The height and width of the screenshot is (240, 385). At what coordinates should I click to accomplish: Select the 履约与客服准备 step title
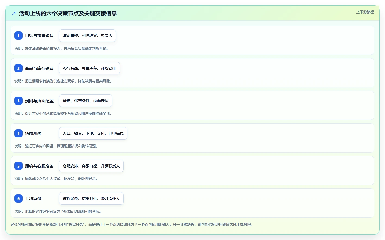coord(39,166)
